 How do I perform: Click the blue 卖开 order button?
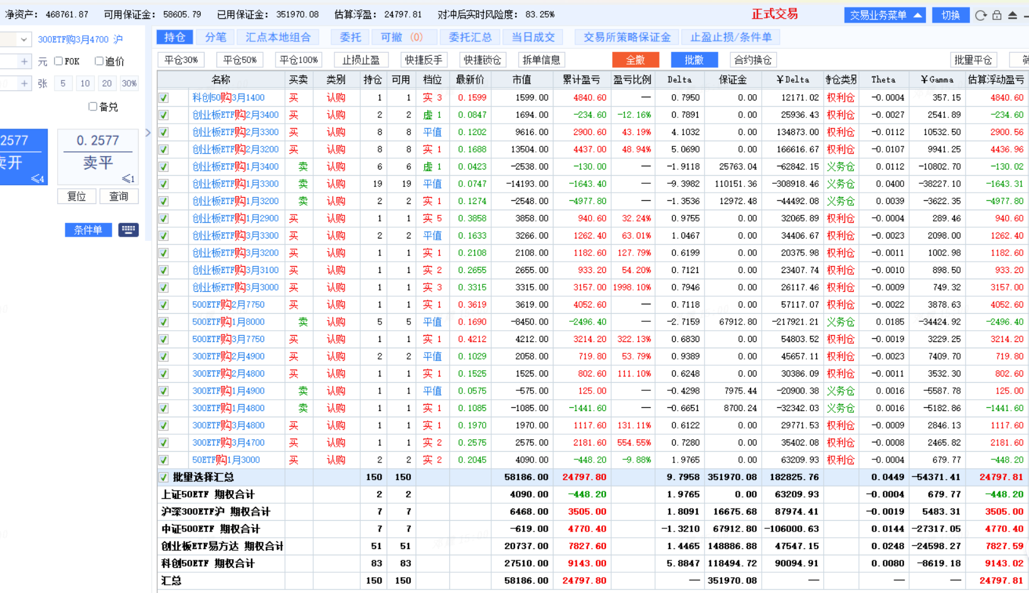tap(23, 157)
